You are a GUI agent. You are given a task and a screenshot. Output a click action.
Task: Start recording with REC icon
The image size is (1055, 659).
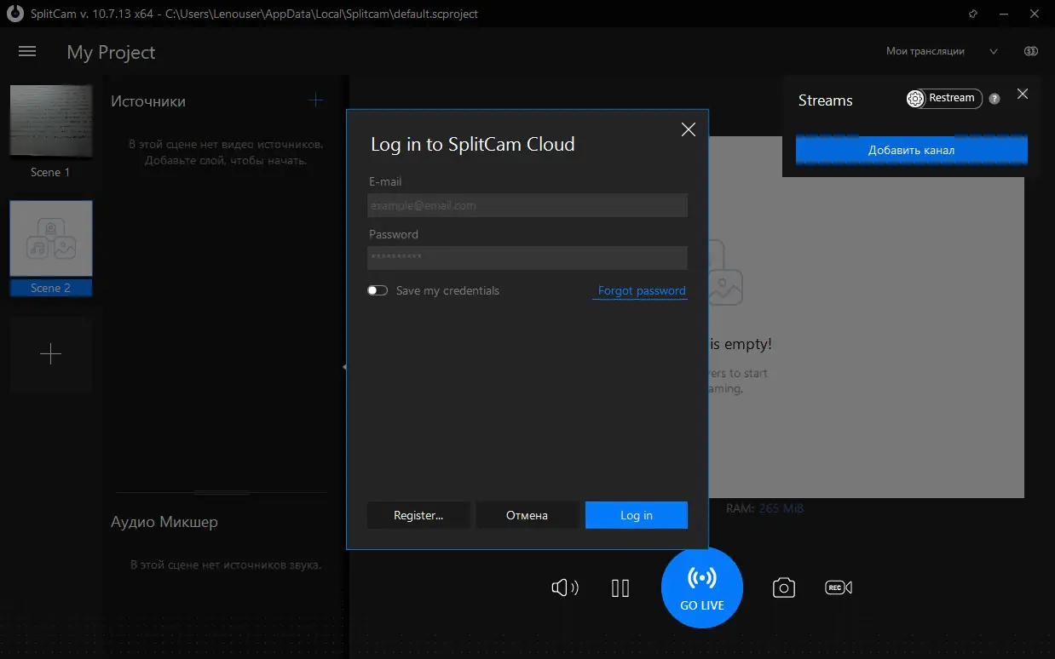point(839,587)
